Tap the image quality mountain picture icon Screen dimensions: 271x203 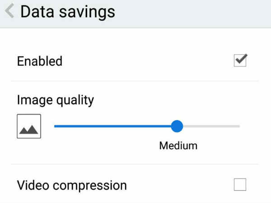29,126
